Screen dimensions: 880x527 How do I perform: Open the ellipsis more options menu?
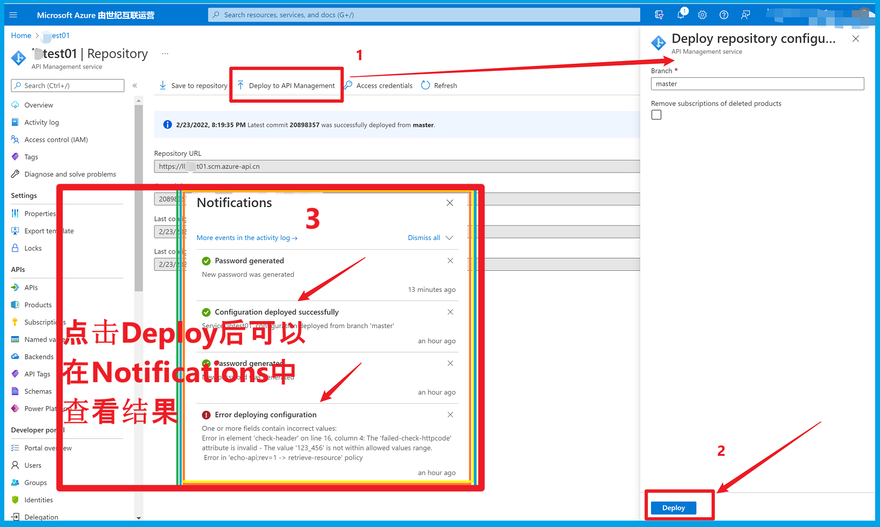(165, 54)
